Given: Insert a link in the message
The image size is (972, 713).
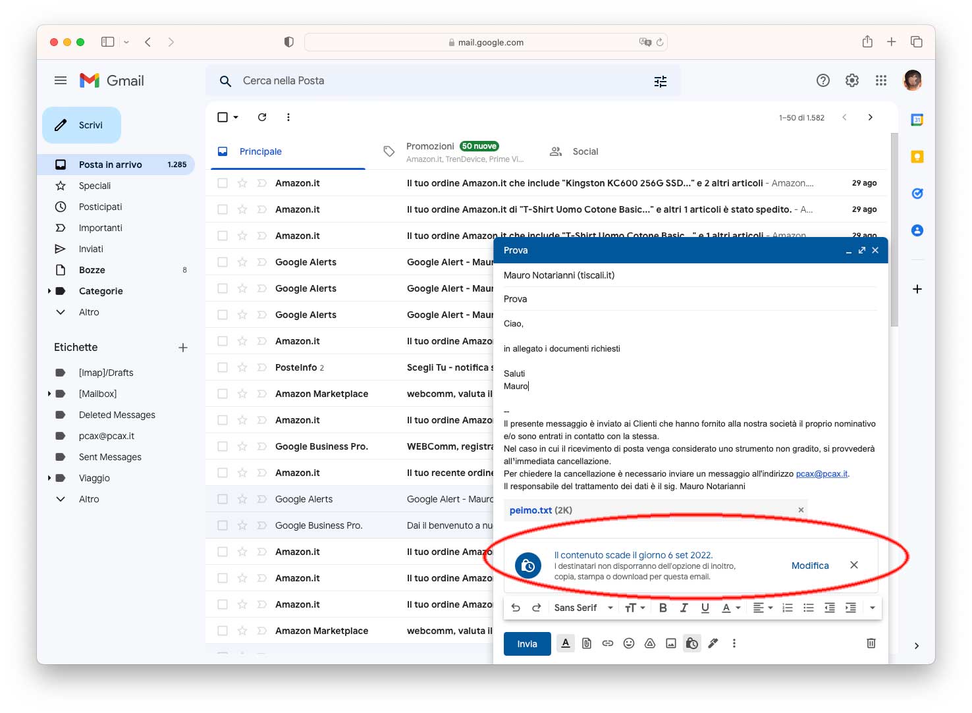Looking at the screenshot, I should (608, 643).
